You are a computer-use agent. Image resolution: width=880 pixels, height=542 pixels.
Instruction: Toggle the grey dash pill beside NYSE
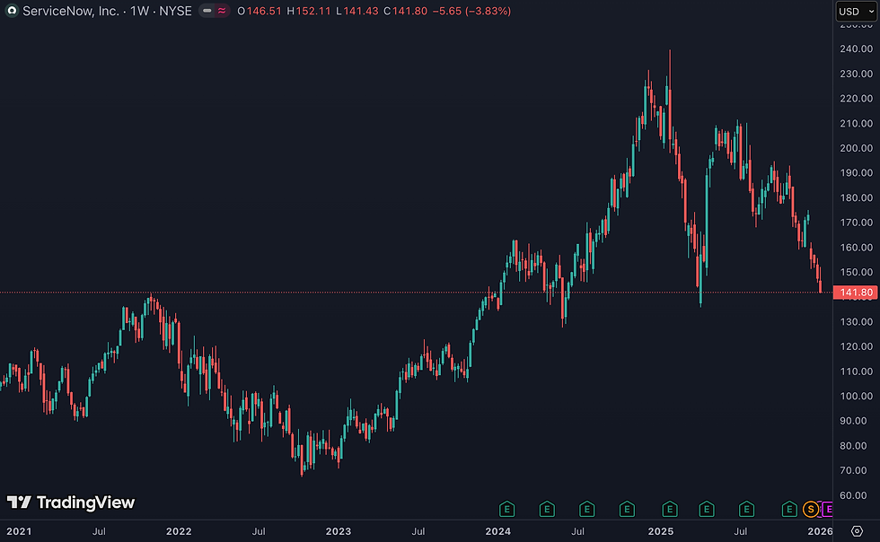[x=207, y=11]
